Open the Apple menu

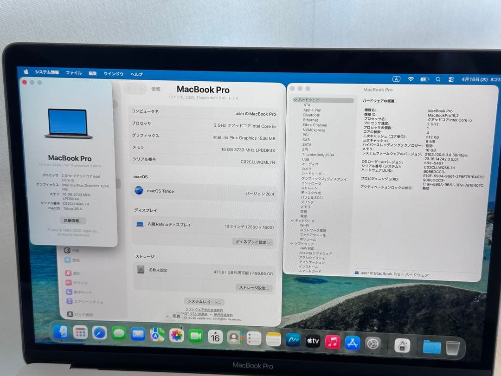(26, 71)
